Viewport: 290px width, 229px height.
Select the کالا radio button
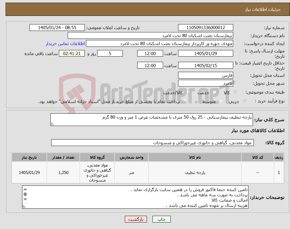[236, 92]
